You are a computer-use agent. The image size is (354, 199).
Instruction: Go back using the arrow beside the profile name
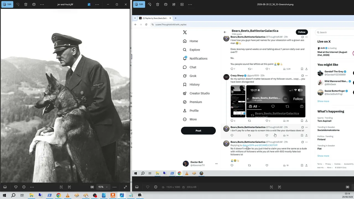coord(225,32)
